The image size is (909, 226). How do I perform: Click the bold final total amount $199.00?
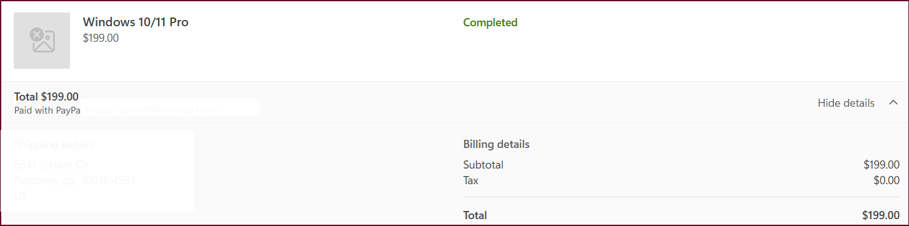coord(881,215)
